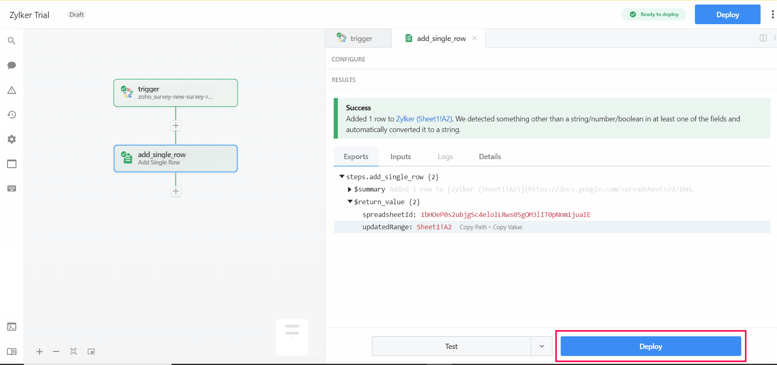This screenshot has width=777, height=365.
Task: Click Copy Value for updatedRange
Action: [x=507, y=227]
